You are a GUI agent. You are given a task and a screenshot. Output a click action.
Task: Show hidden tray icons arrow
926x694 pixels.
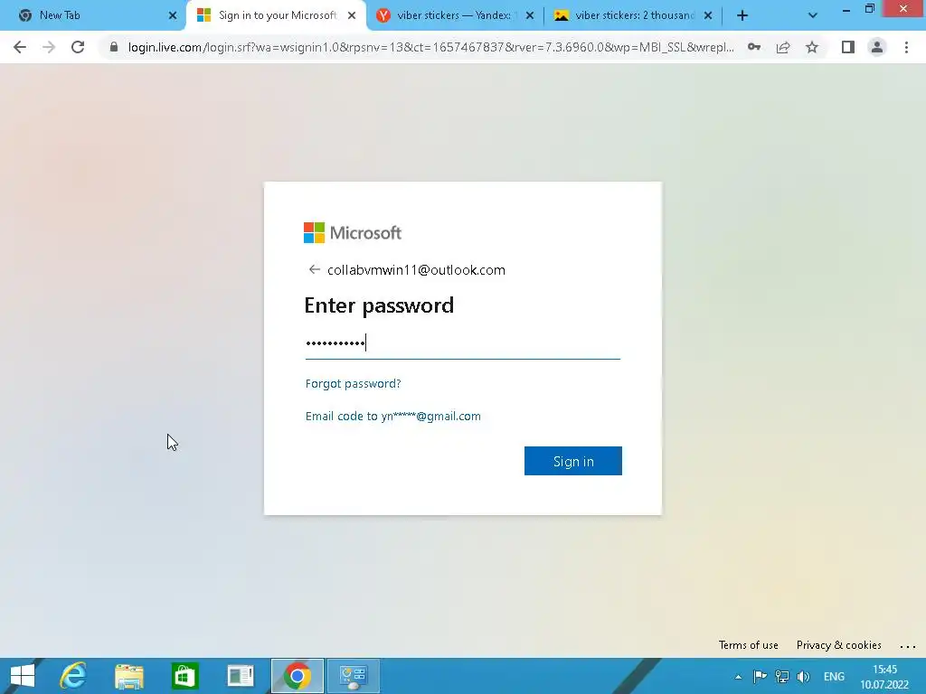tap(738, 677)
